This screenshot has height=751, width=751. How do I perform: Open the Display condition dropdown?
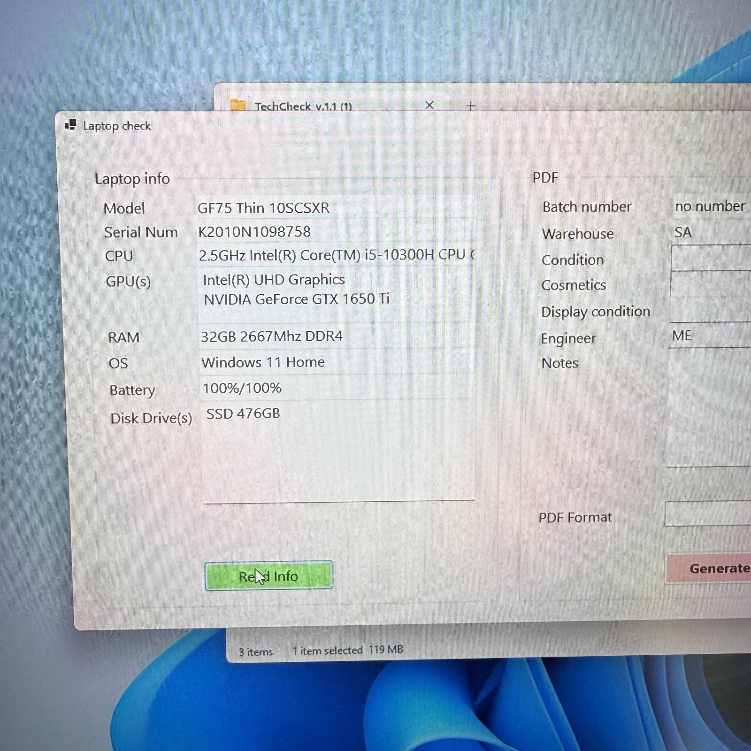coord(711,310)
